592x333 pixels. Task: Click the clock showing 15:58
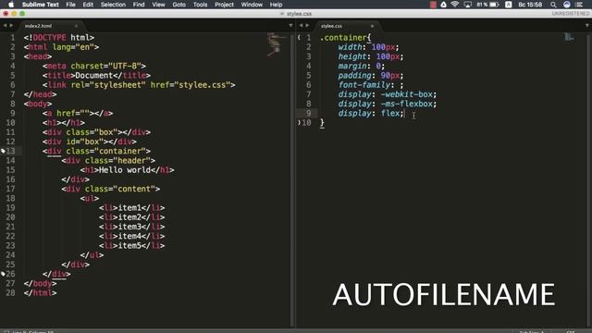pyautogui.click(x=530, y=5)
